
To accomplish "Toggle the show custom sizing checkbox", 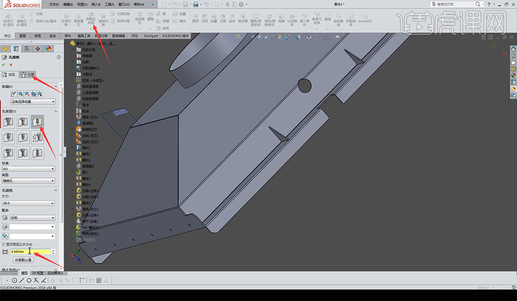I will tap(4, 244).
